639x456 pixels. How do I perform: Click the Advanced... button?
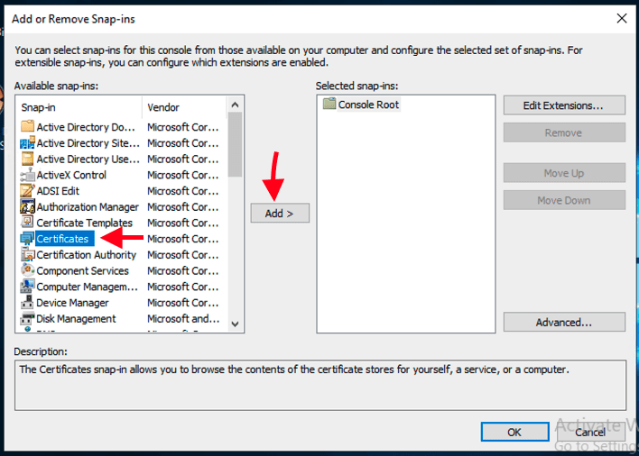click(x=563, y=322)
